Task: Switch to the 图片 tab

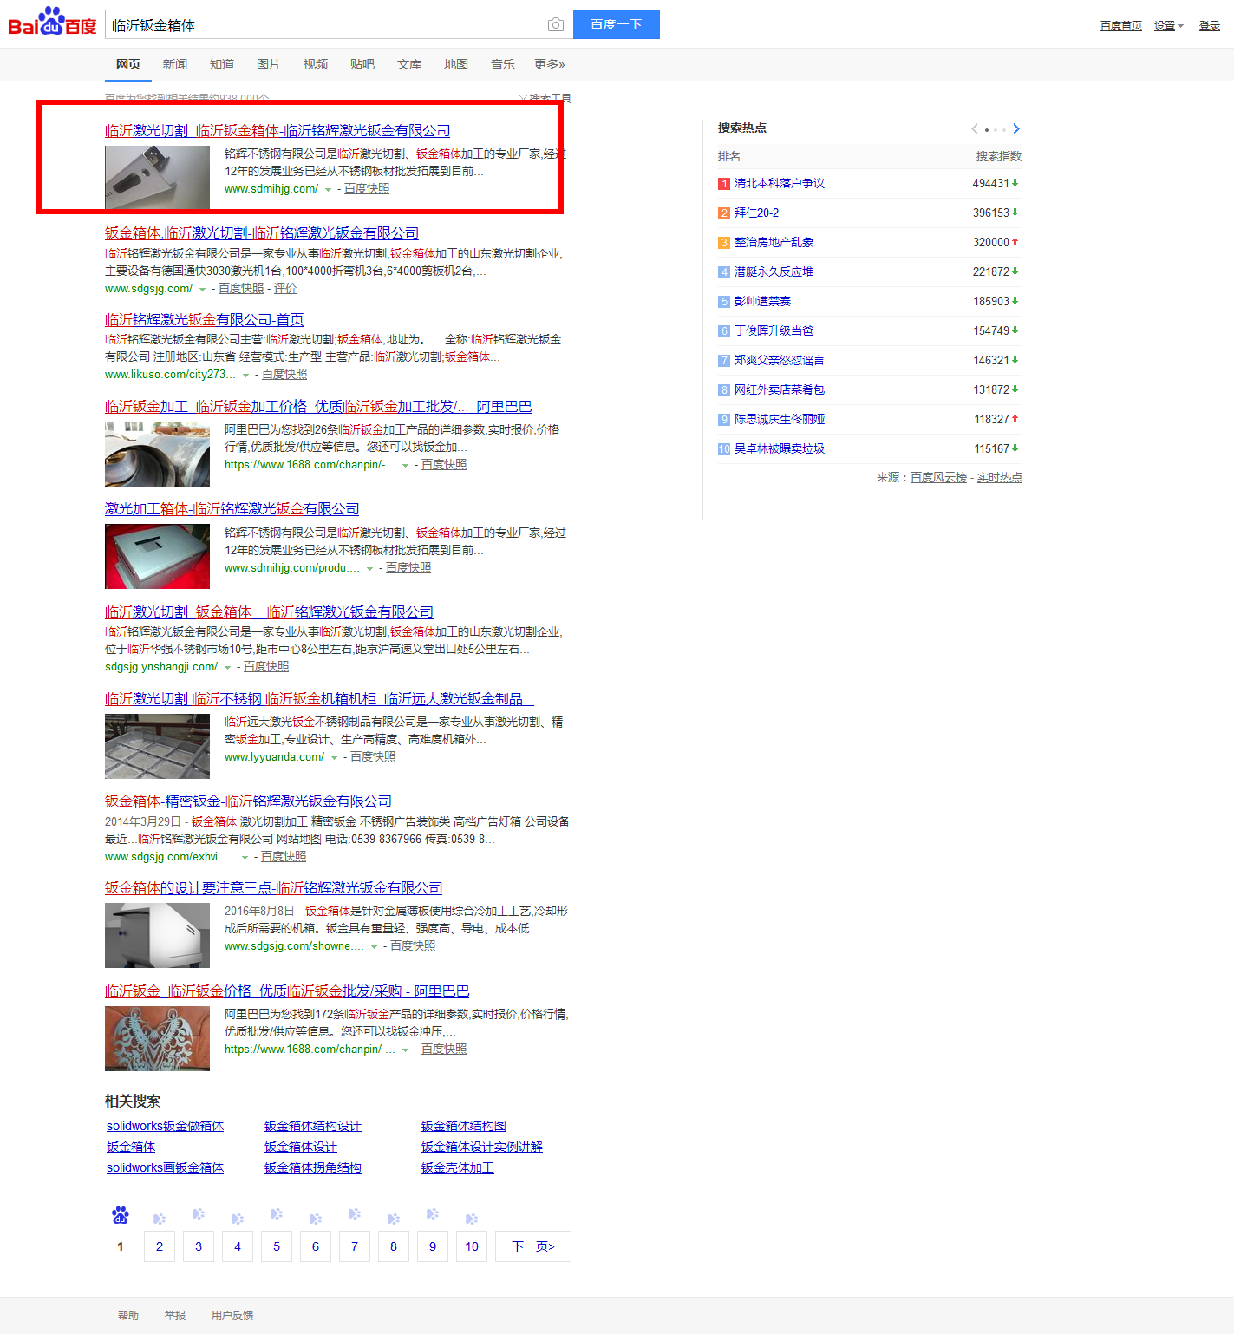Action: click(268, 64)
